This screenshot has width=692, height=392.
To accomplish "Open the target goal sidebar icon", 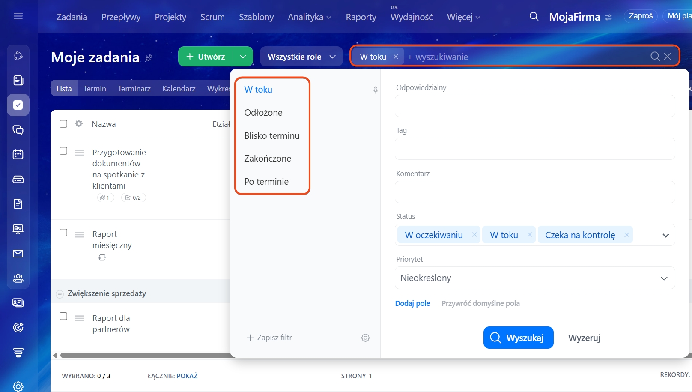I will 18,328.
